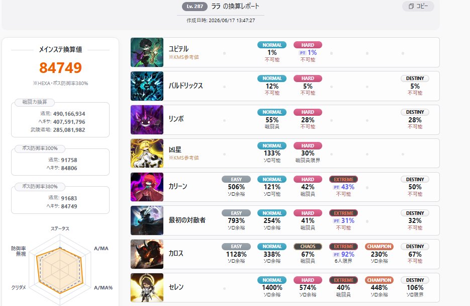Click the ステータス radar chart label
Screen dimensions: 470x306
60,228
